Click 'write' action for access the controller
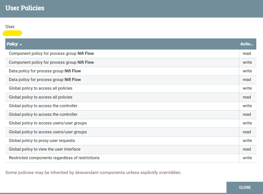 tap(247, 106)
